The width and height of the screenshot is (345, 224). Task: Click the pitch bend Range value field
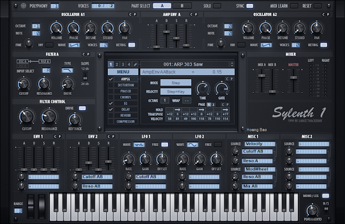[x=18, y=211]
